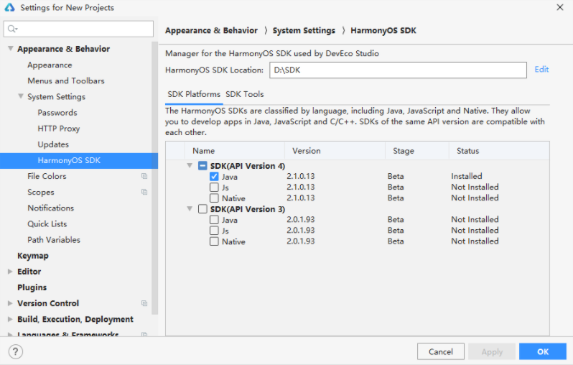Expand Build, Execution, Deployment node
573x365 pixels.
(x=10, y=319)
